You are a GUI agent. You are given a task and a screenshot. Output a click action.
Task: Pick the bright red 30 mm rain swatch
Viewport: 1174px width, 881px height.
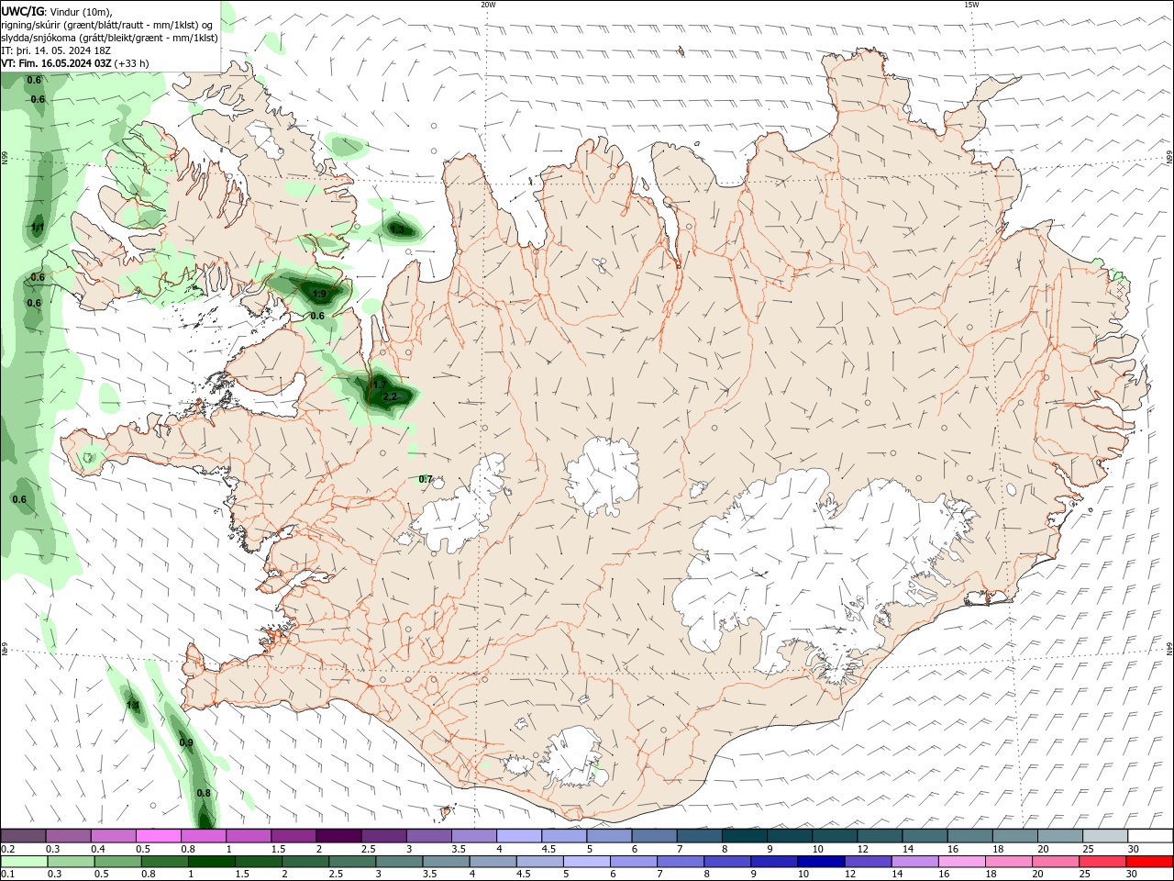tap(1149, 862)
